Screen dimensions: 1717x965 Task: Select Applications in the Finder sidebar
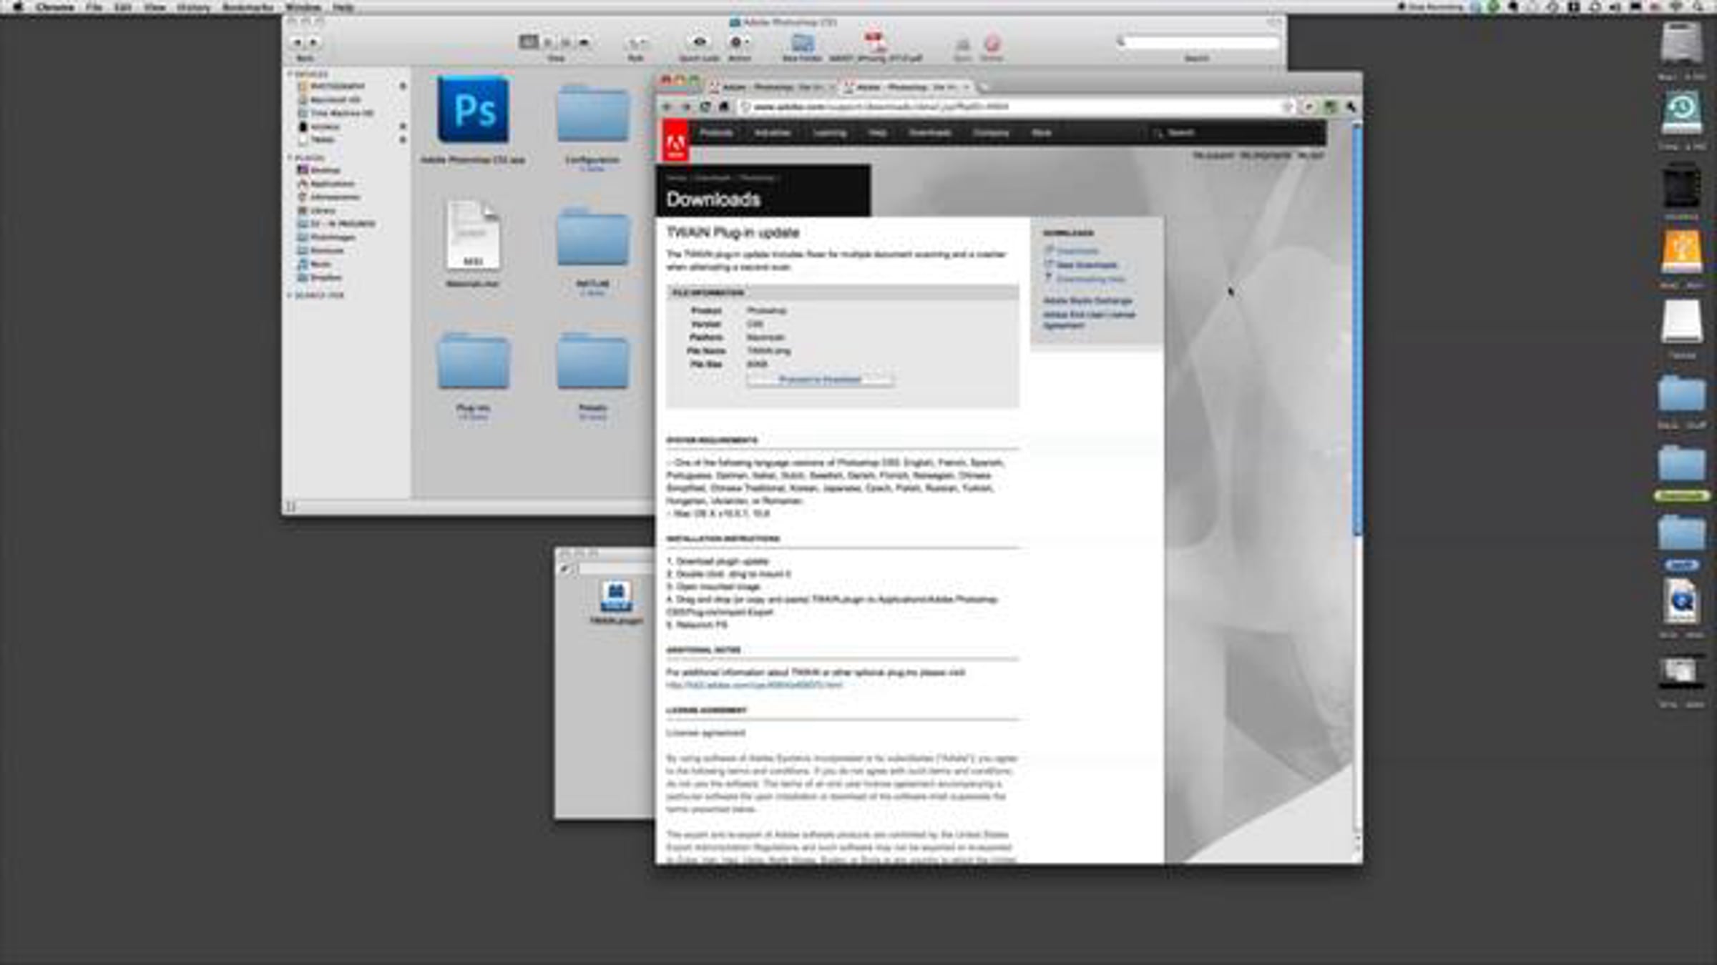[326, 184]
